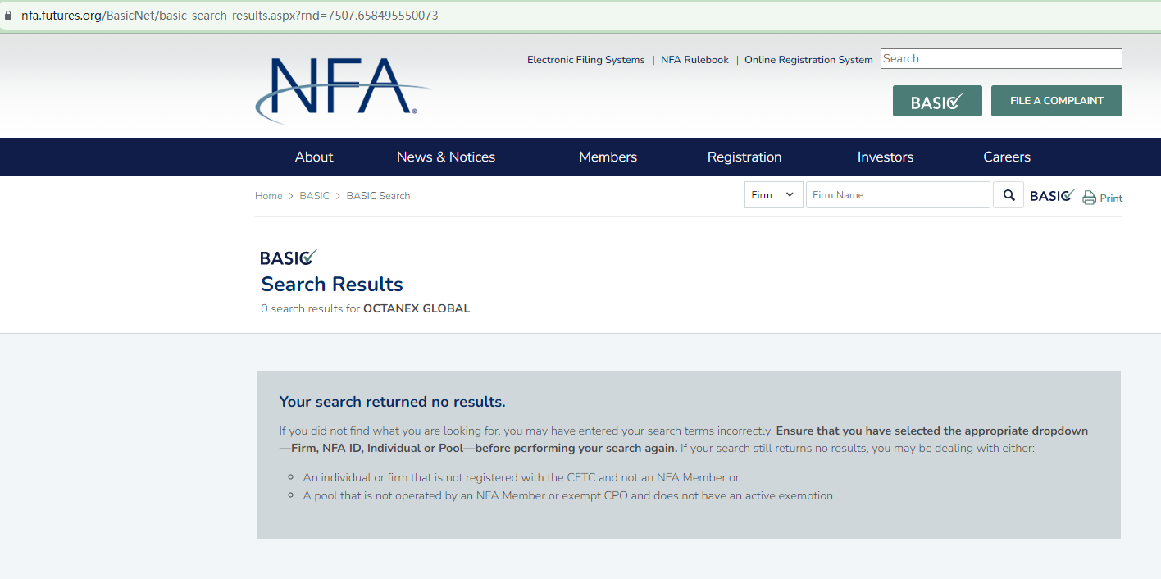Expand the Firm search type dropdown
The height and width of the screenshot is (579, 1161).
(773, 195)
